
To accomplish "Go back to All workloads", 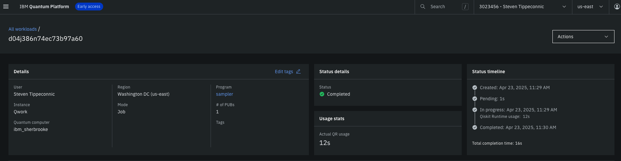I will click(23, 29).
